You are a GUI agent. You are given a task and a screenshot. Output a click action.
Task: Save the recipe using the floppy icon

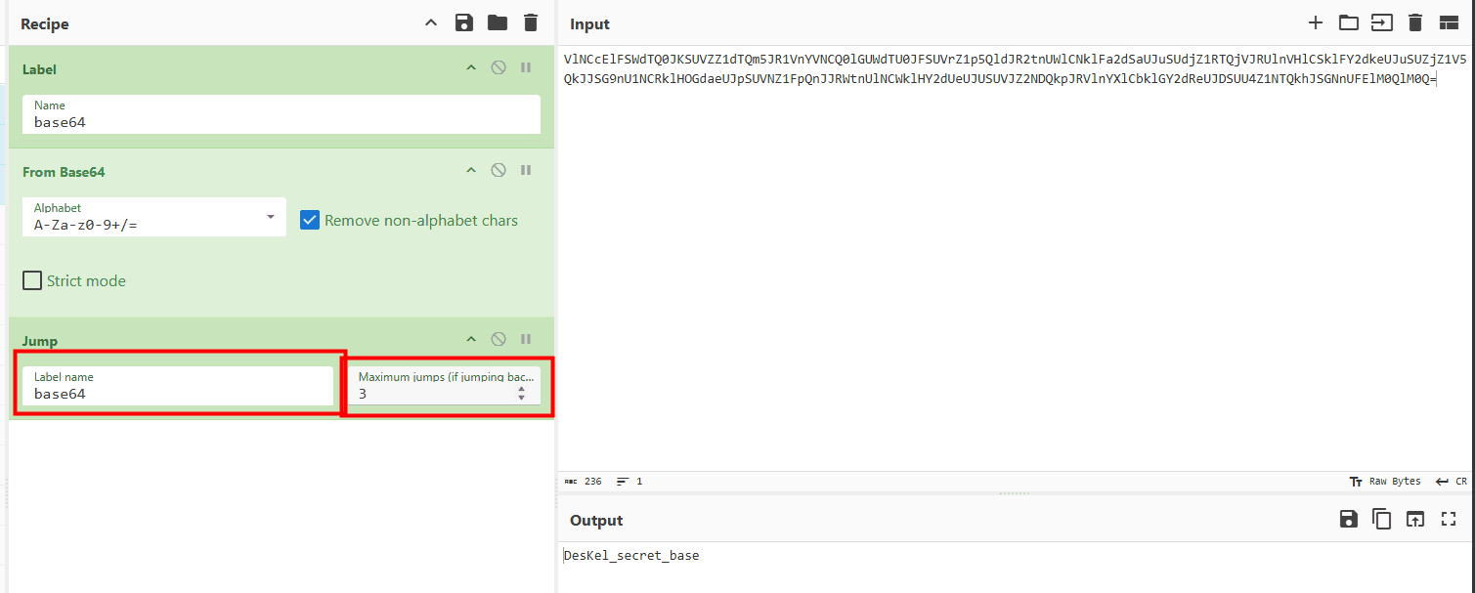click(x=464, y=23)
